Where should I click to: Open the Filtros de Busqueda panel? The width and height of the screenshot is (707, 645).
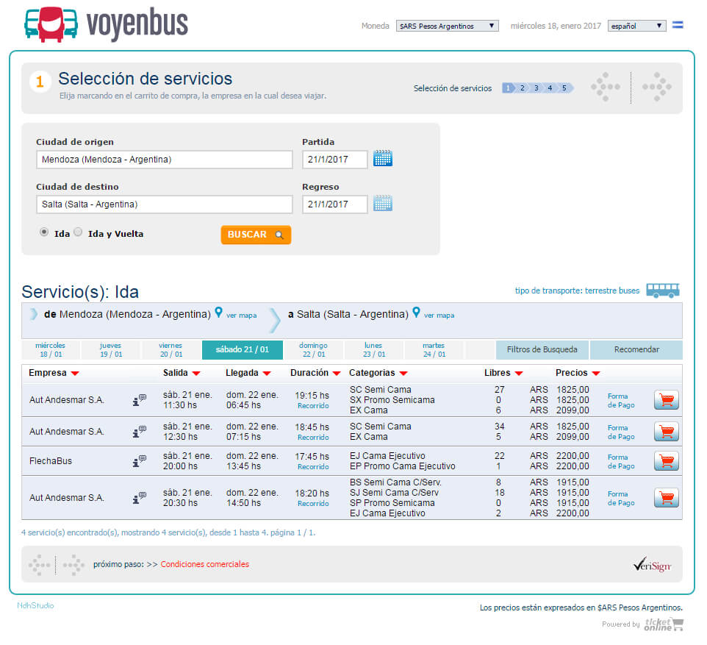542,350
